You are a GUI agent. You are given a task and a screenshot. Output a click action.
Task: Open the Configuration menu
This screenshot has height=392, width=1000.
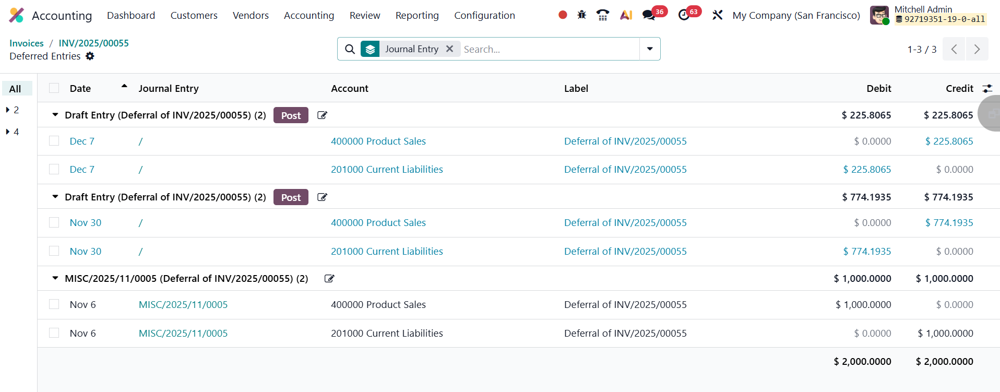click(x=484, y=16)
